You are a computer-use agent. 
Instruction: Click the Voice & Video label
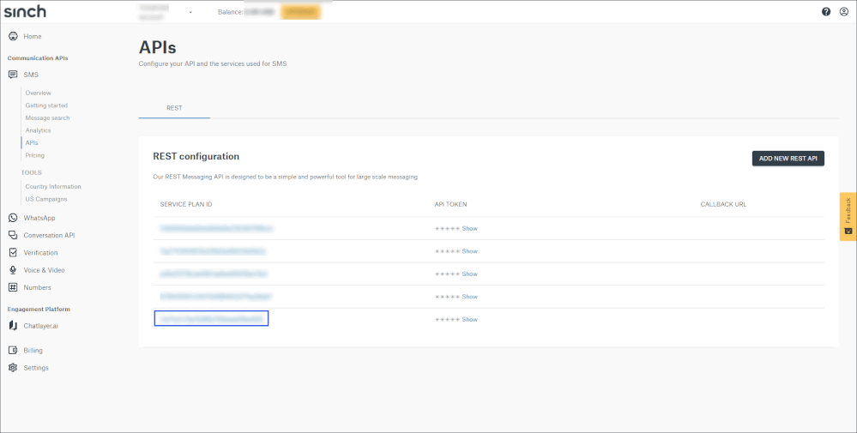pyautogui.click(x=45, y=270)
